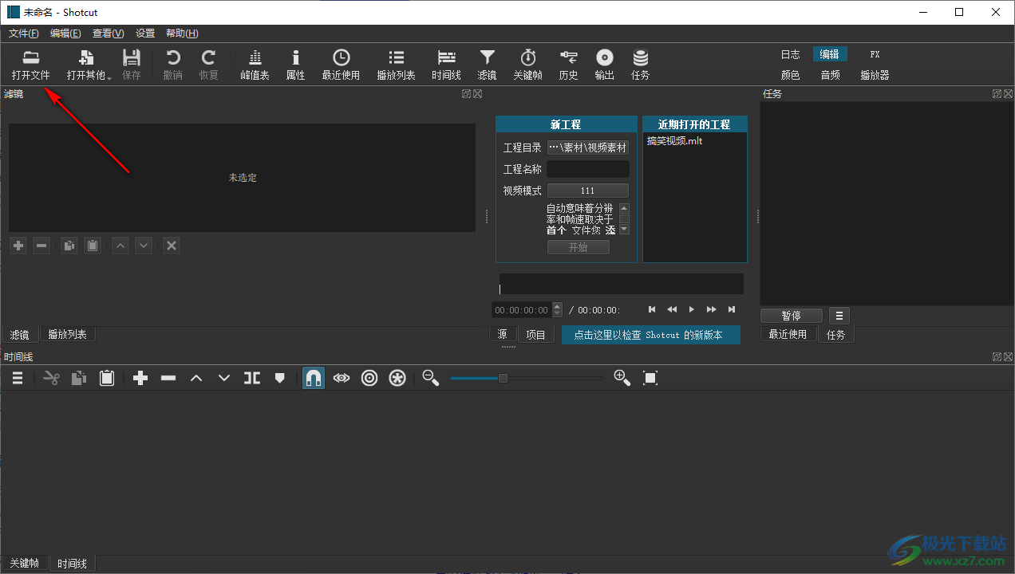Select the 播放列表 tab below the filters panel
This screenshot has height=574, width=1015.
[x=68, y=335]
